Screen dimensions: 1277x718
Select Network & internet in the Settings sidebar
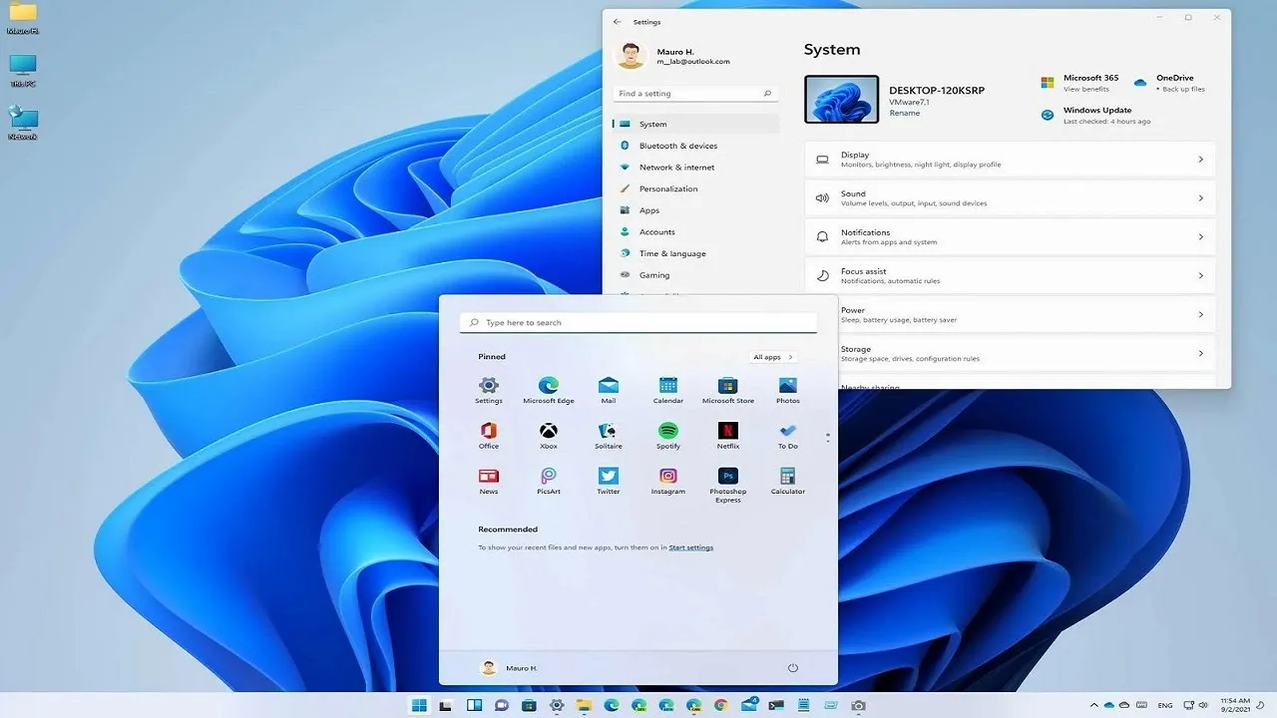(x=695, y=168)
